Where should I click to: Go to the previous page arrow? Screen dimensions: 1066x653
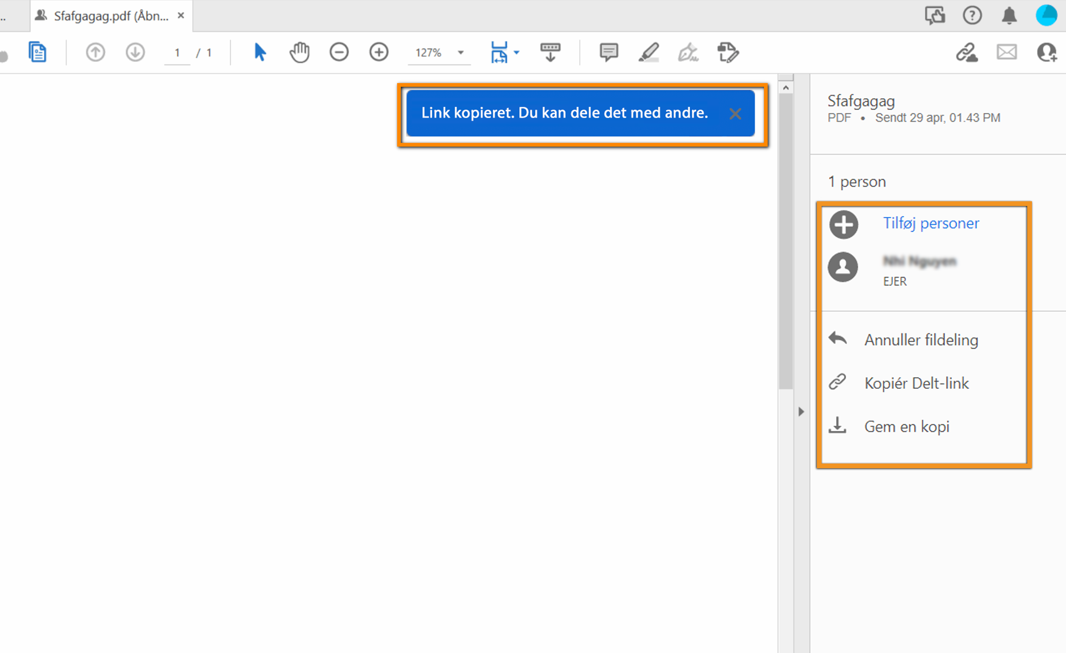[x=95, y=52]
